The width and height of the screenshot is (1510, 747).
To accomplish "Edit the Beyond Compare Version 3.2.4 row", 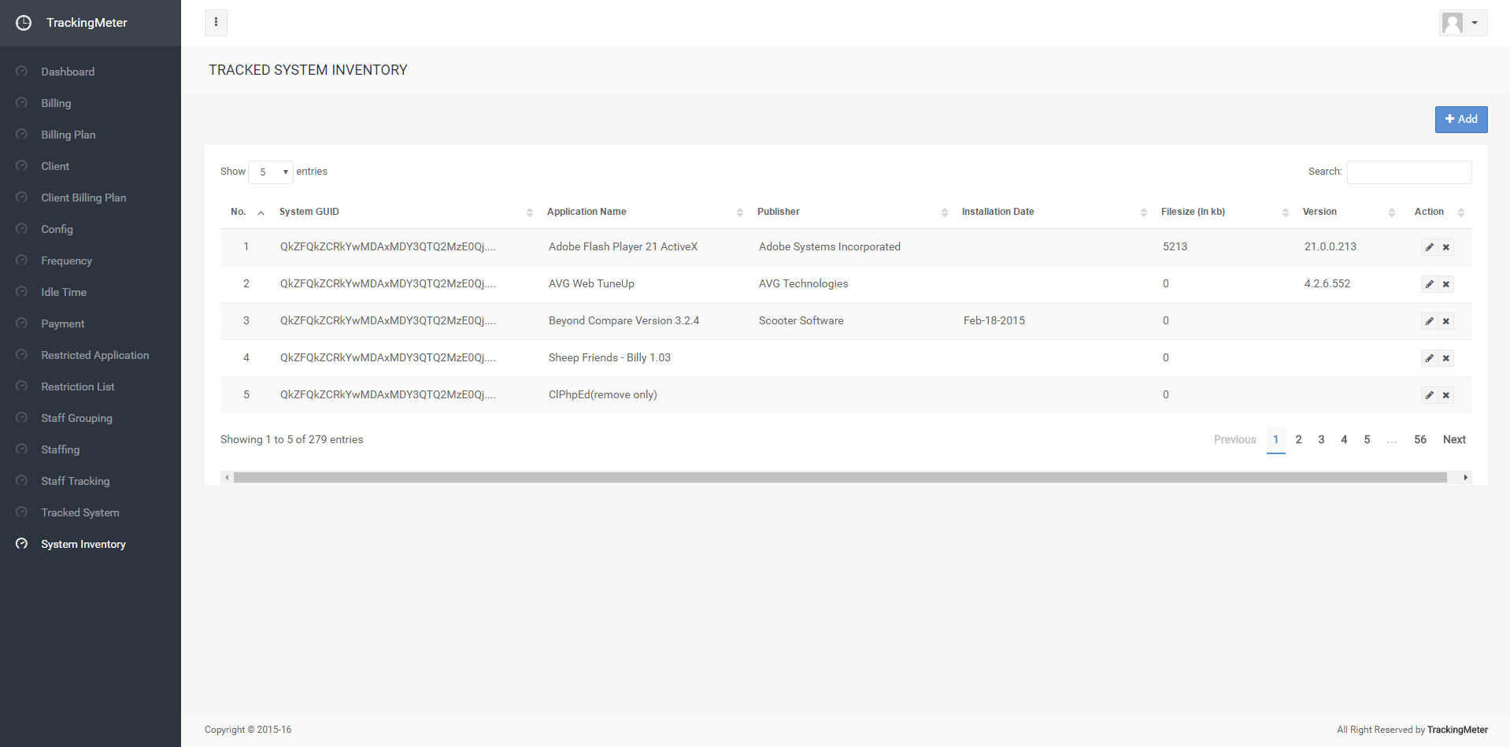I will (x=1429, y=321).
